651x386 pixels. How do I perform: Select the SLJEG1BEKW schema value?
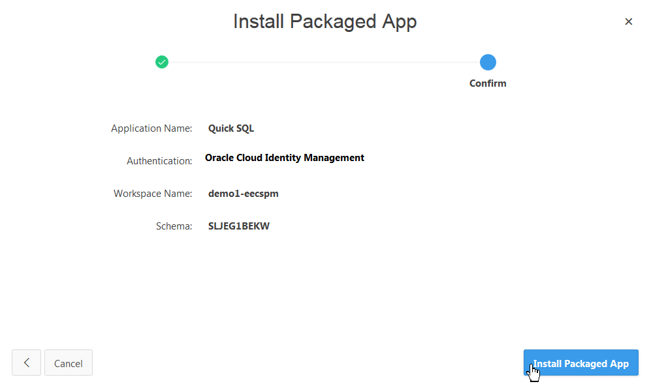click(x=240, y=226)
